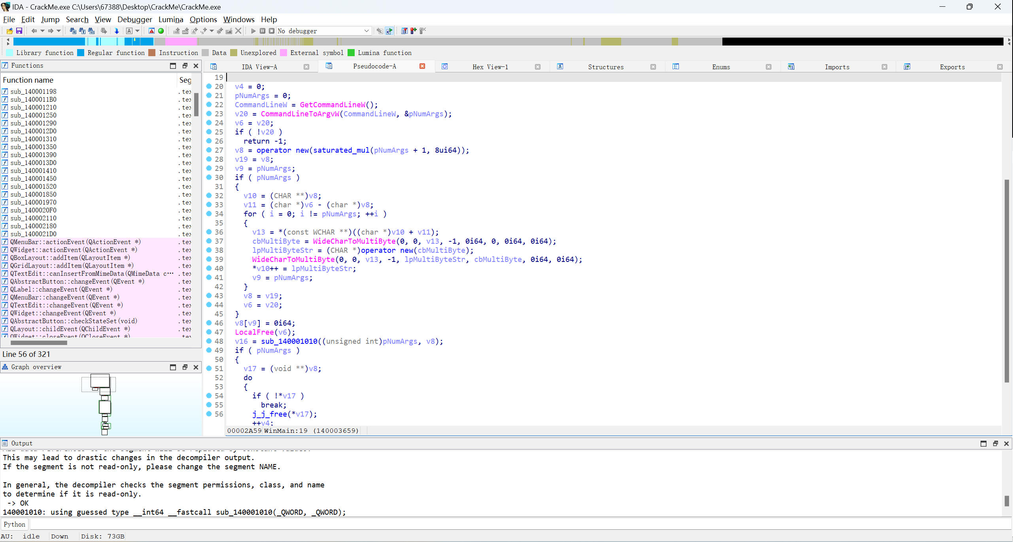The image size is (1013, 542).
Task: Click the breakpoint list toolbar icon
Action: (404, 31)
